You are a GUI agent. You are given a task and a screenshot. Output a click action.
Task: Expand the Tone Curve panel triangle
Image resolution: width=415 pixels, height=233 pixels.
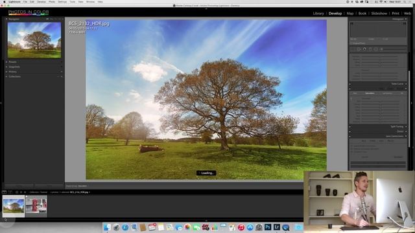click(406, 84)
